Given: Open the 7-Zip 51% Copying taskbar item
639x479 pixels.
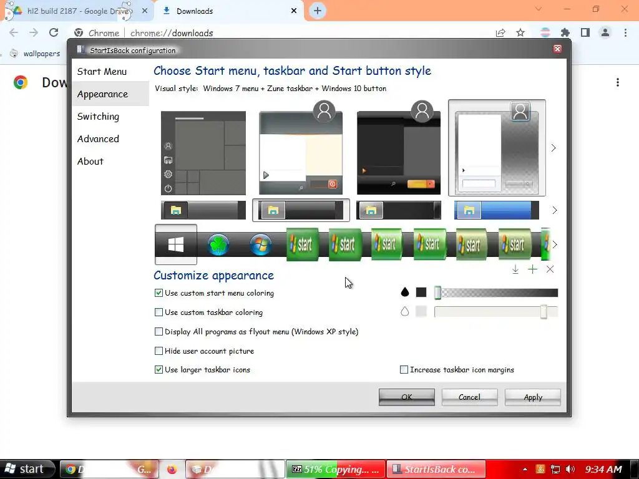Looking at the screenshot, I should [336, 469].
